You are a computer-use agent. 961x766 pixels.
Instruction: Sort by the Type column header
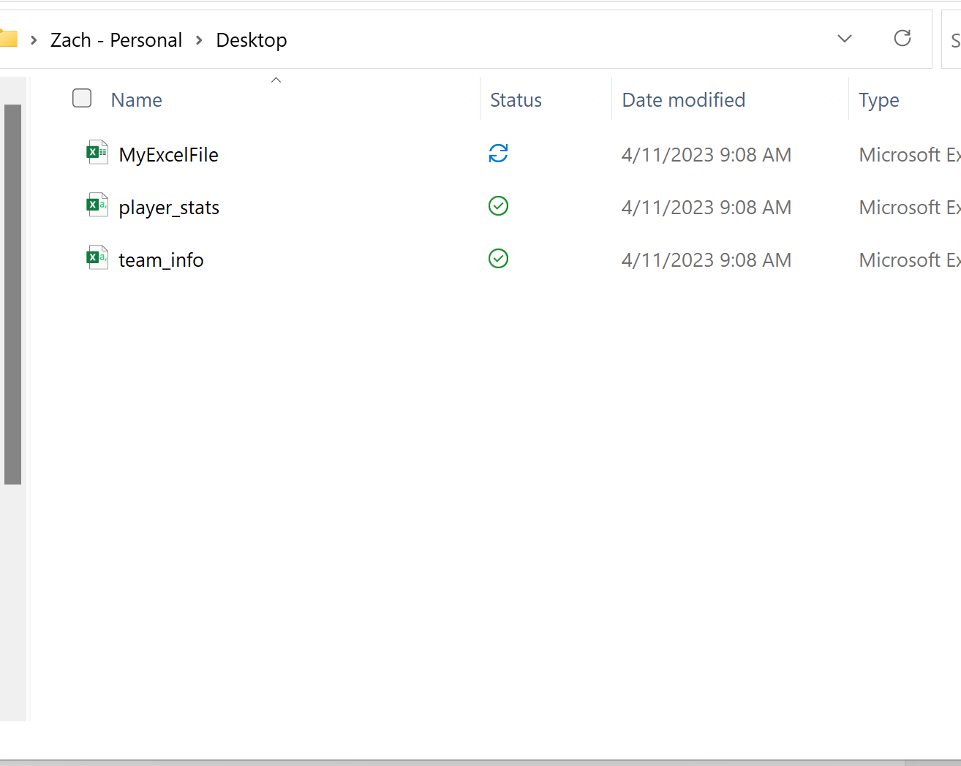(878, 100)
